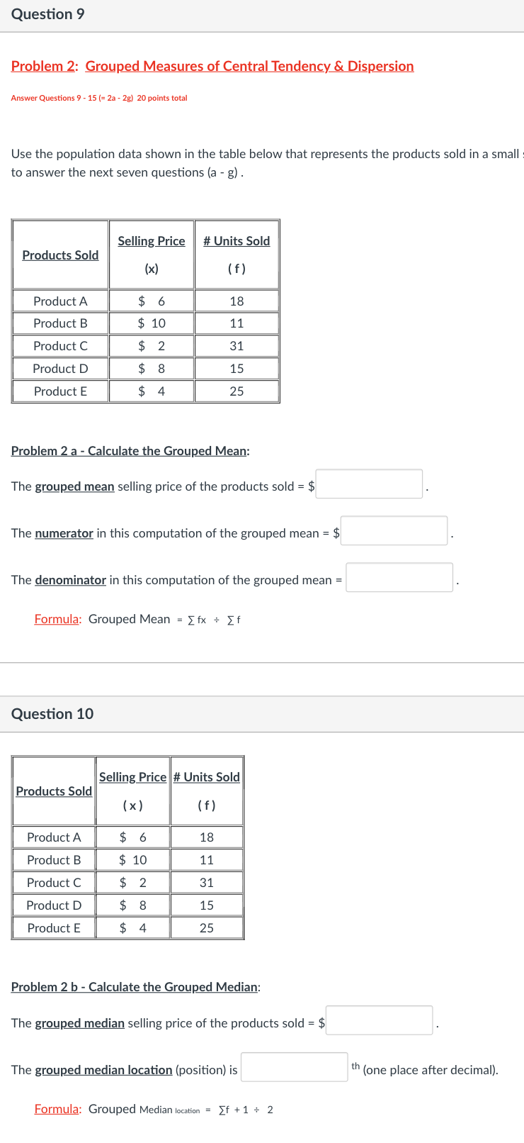The image size is (524, 1143).
Task: Click the denominator answer input field
Action: coord(399,577)
